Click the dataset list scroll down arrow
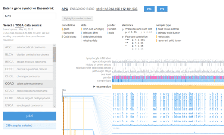The height and width of the screenshot is (135, 224). tap(54, 106)
